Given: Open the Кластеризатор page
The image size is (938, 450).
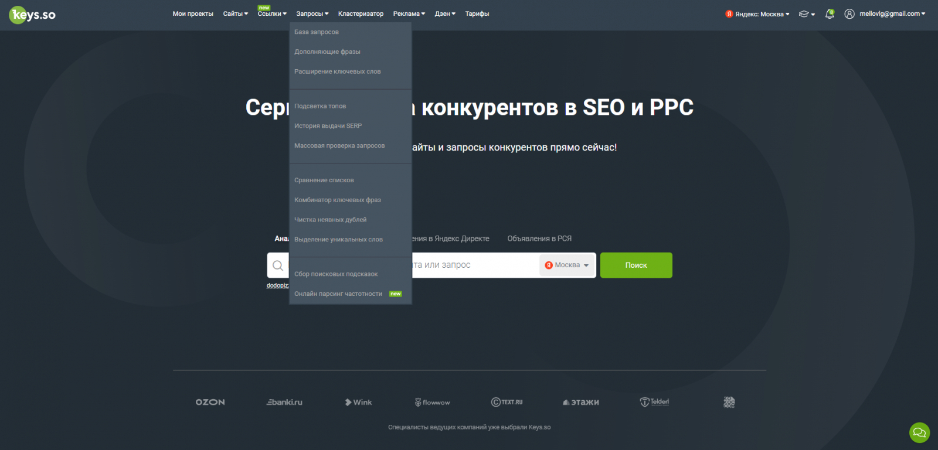Looking at the screenshot, I should pos(361,14).
